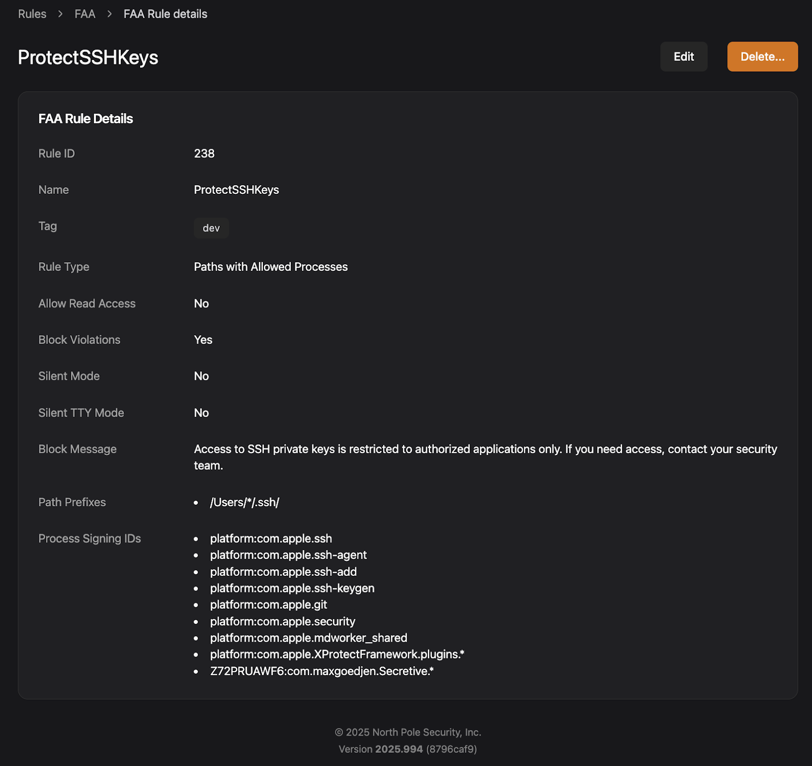
Task: Click the version number 2025.994
Action: coord(398,749)
